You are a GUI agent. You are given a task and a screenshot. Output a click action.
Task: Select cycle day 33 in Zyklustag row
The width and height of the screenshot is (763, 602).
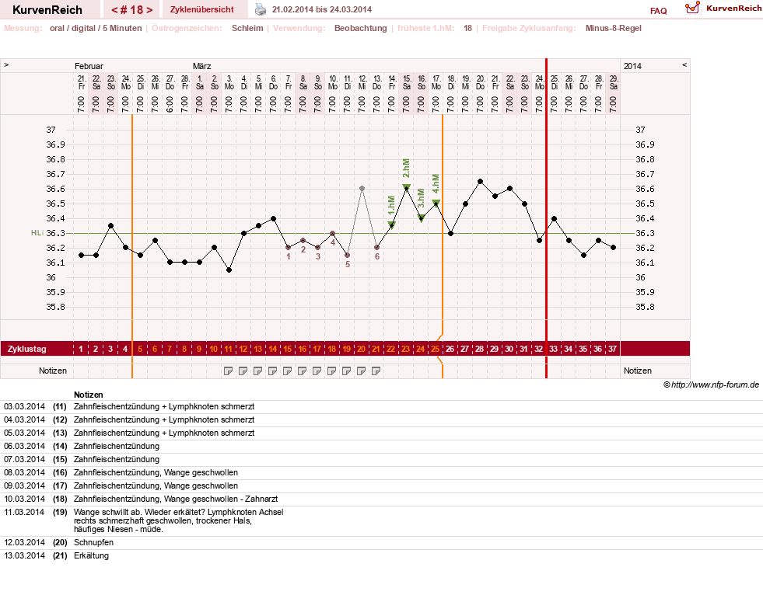(x=553, y=349)
